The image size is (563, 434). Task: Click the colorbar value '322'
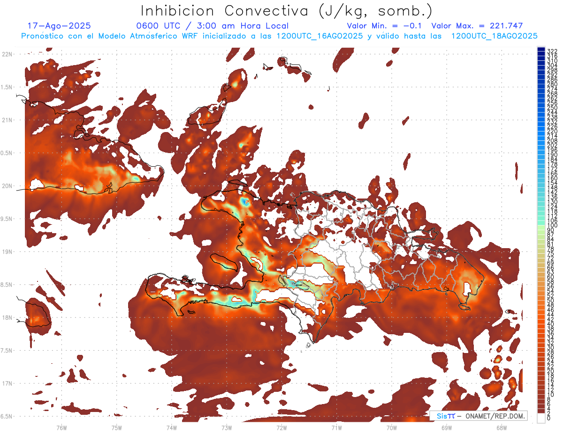pyautogui.click(x=552, y=51)
